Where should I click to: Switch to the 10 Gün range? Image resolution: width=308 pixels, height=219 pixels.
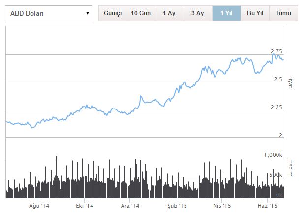point(141,13)
